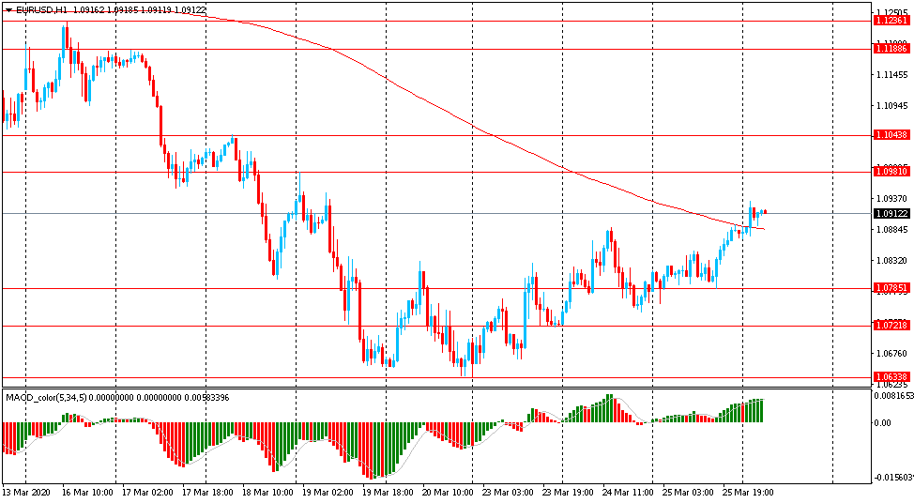Image resolution: width=914 pixels, height=503 pixels.
Task: Click the 0.00 value on MACD scale
Action: click(x=883, y=422)
